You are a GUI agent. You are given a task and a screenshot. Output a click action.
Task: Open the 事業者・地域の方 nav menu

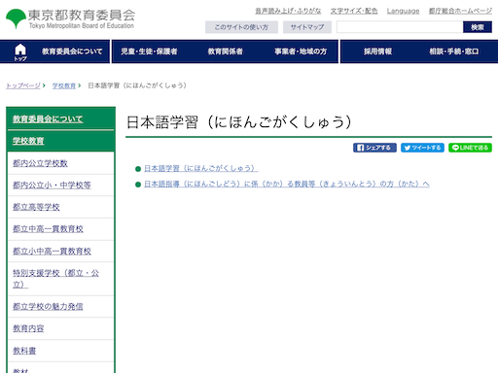pyautogui.click(x=301, y=51)
